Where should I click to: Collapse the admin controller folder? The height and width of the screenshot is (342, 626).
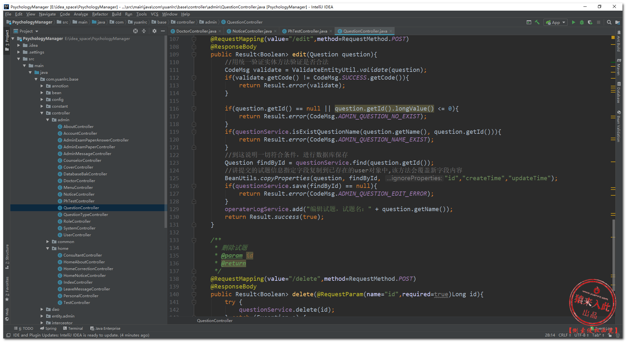48,120
